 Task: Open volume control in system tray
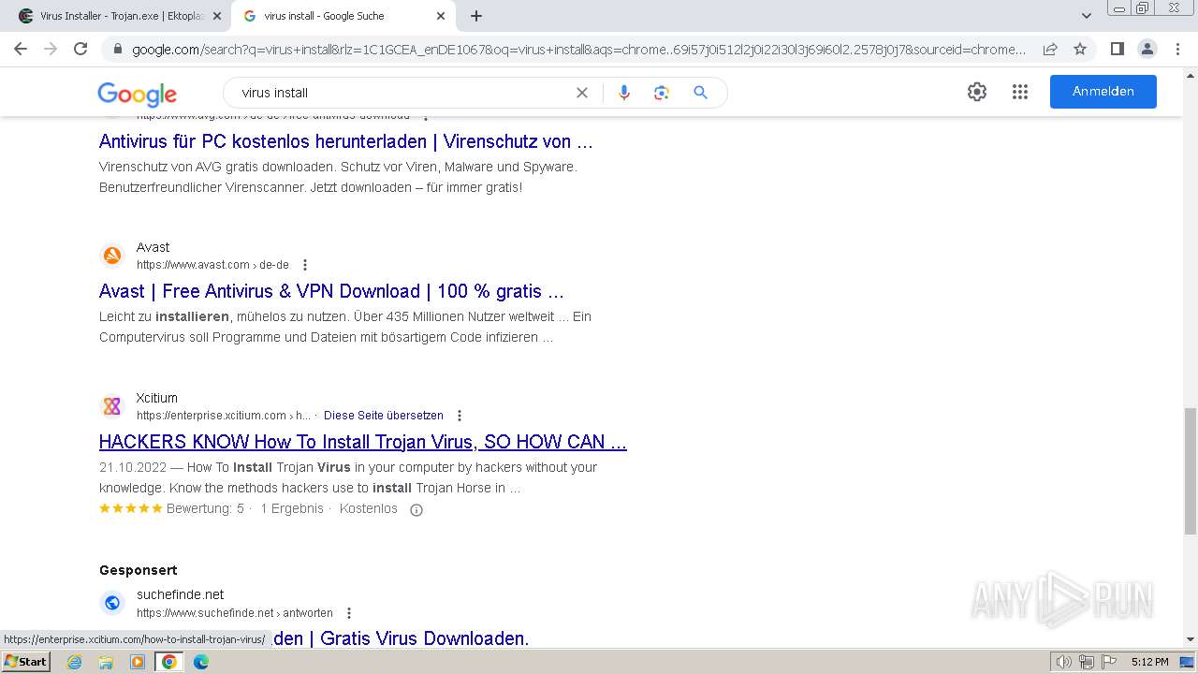[x=1063, y=662]
